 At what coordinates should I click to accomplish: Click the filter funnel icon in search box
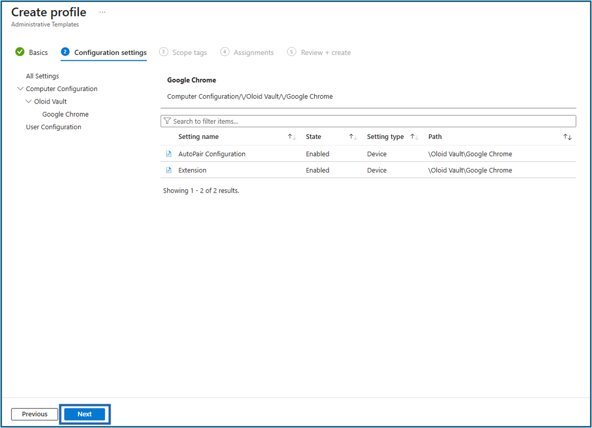(x=167, y=121)
